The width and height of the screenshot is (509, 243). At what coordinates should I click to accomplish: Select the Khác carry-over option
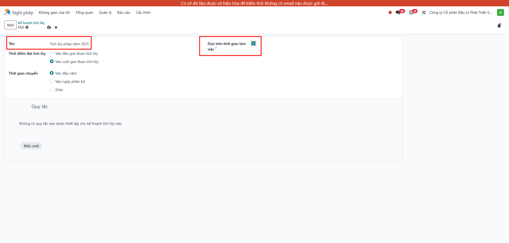pyautogui.click(x=52, y=89)
